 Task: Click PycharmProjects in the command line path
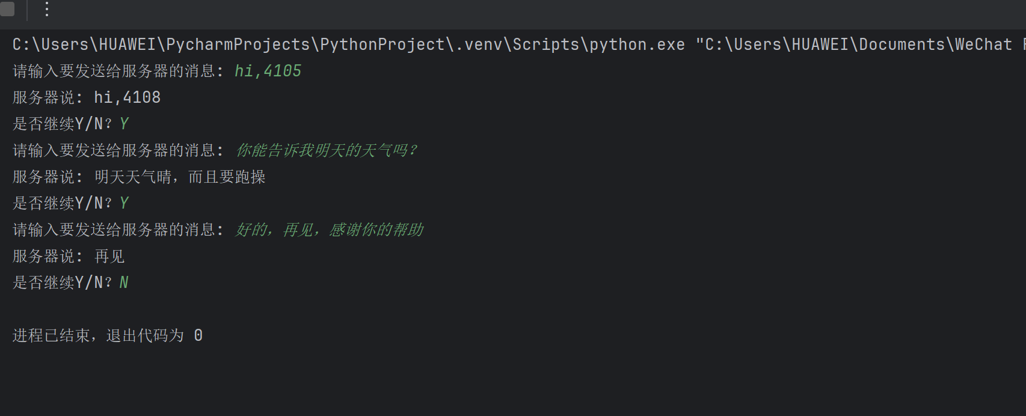238,44
